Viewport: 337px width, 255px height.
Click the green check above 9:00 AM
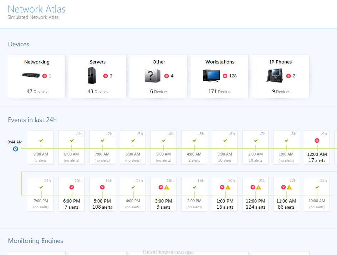point(41,141)
